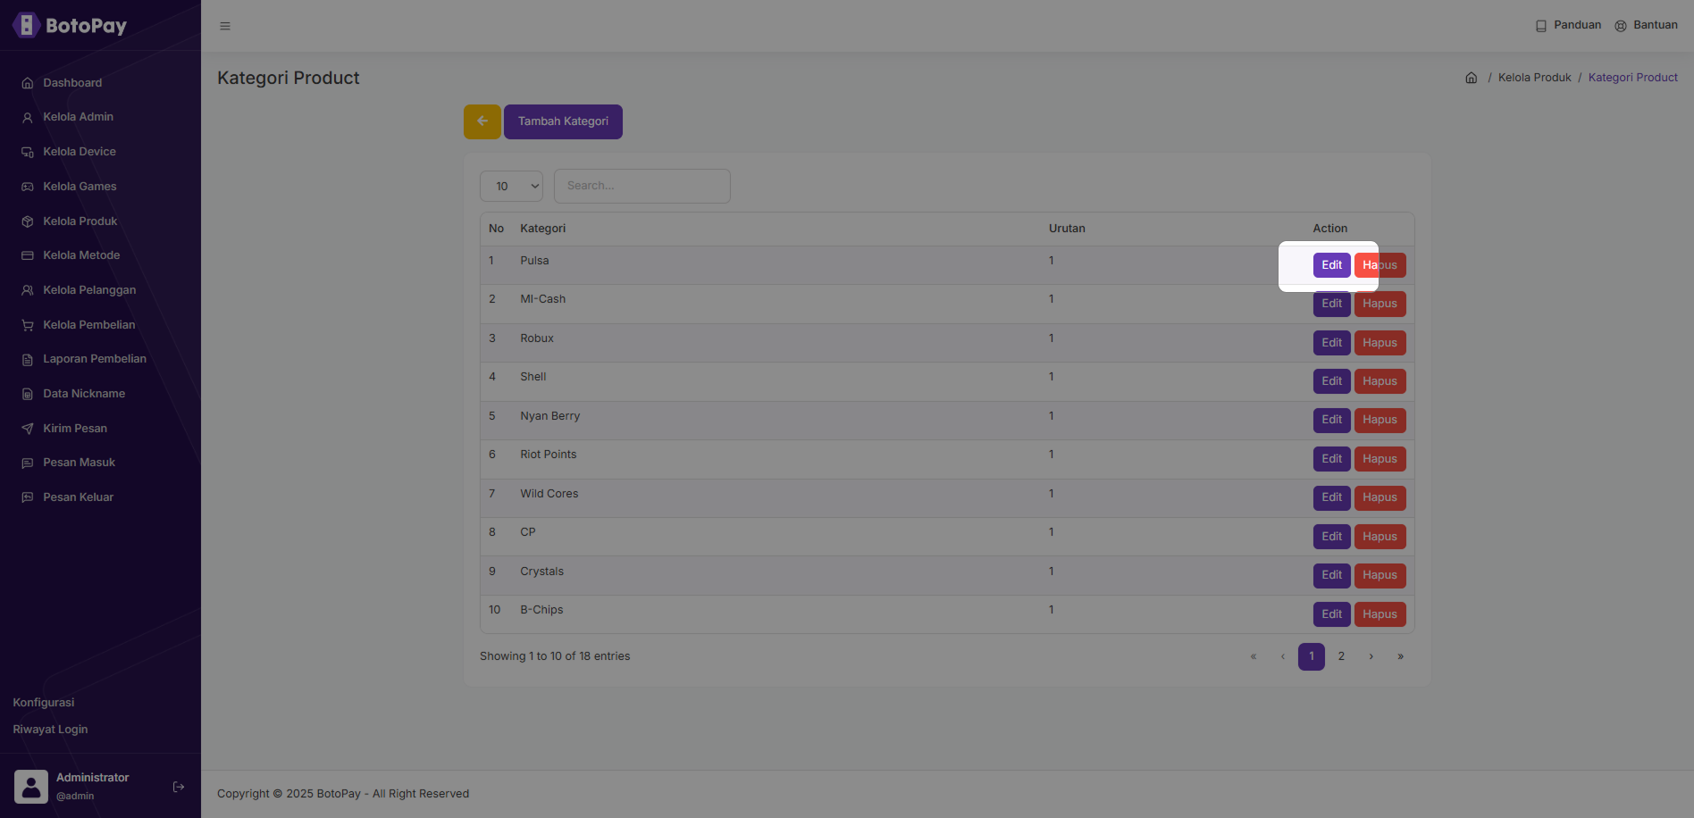Open Kirim Pesan menu item
Screen dimensions: 1694x818
tap(75, 429)
